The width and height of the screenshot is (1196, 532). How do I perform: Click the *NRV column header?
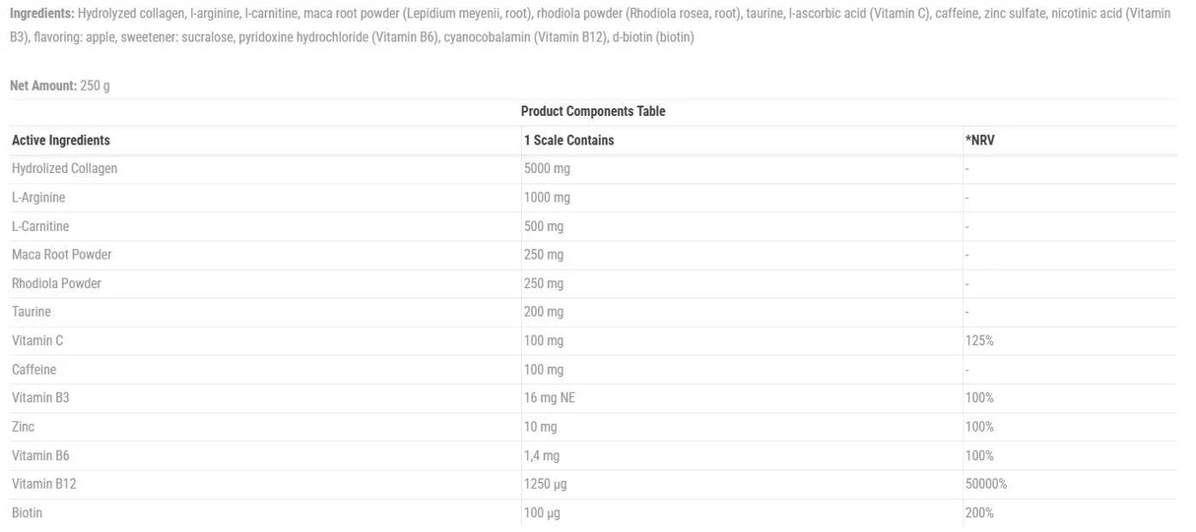pyautogui.click(x=980, y=141)
